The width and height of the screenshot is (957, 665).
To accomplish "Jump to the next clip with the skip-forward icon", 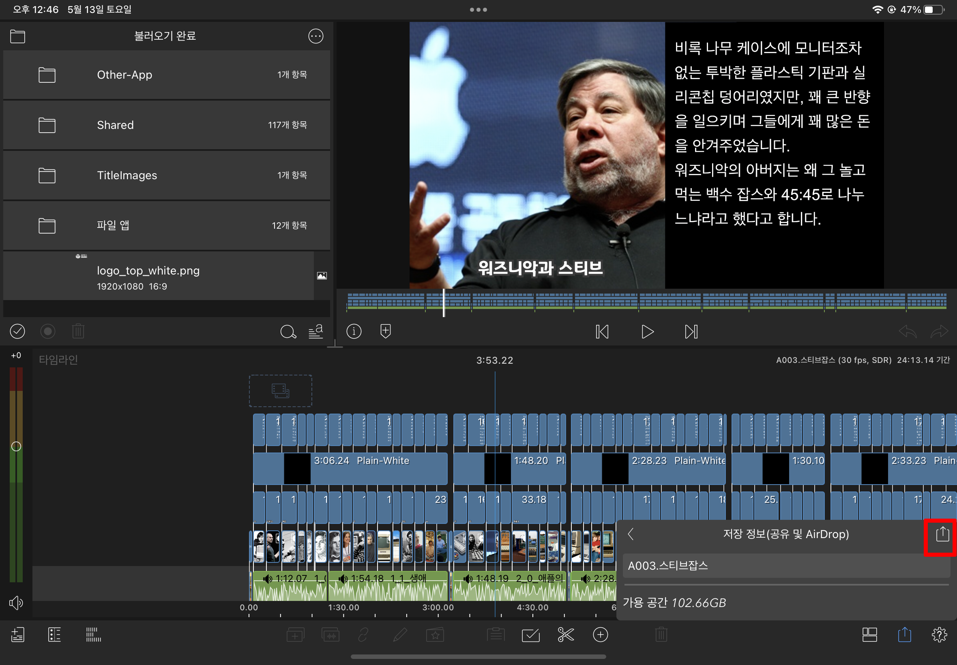I will click(691, 332).
